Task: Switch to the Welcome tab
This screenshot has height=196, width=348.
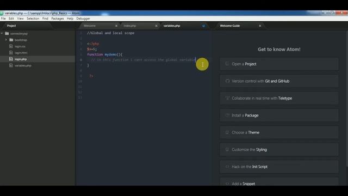Action: point(99,26)
